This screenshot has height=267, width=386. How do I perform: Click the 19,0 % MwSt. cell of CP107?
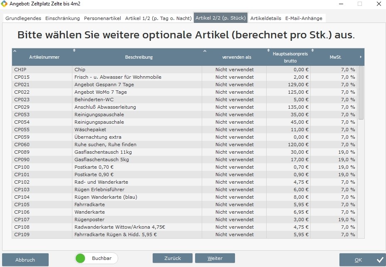(x=334, y=220)
